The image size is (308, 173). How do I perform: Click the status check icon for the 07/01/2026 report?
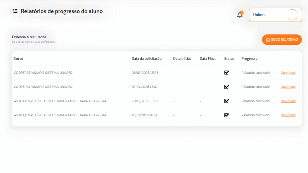(x=226, y=87)
